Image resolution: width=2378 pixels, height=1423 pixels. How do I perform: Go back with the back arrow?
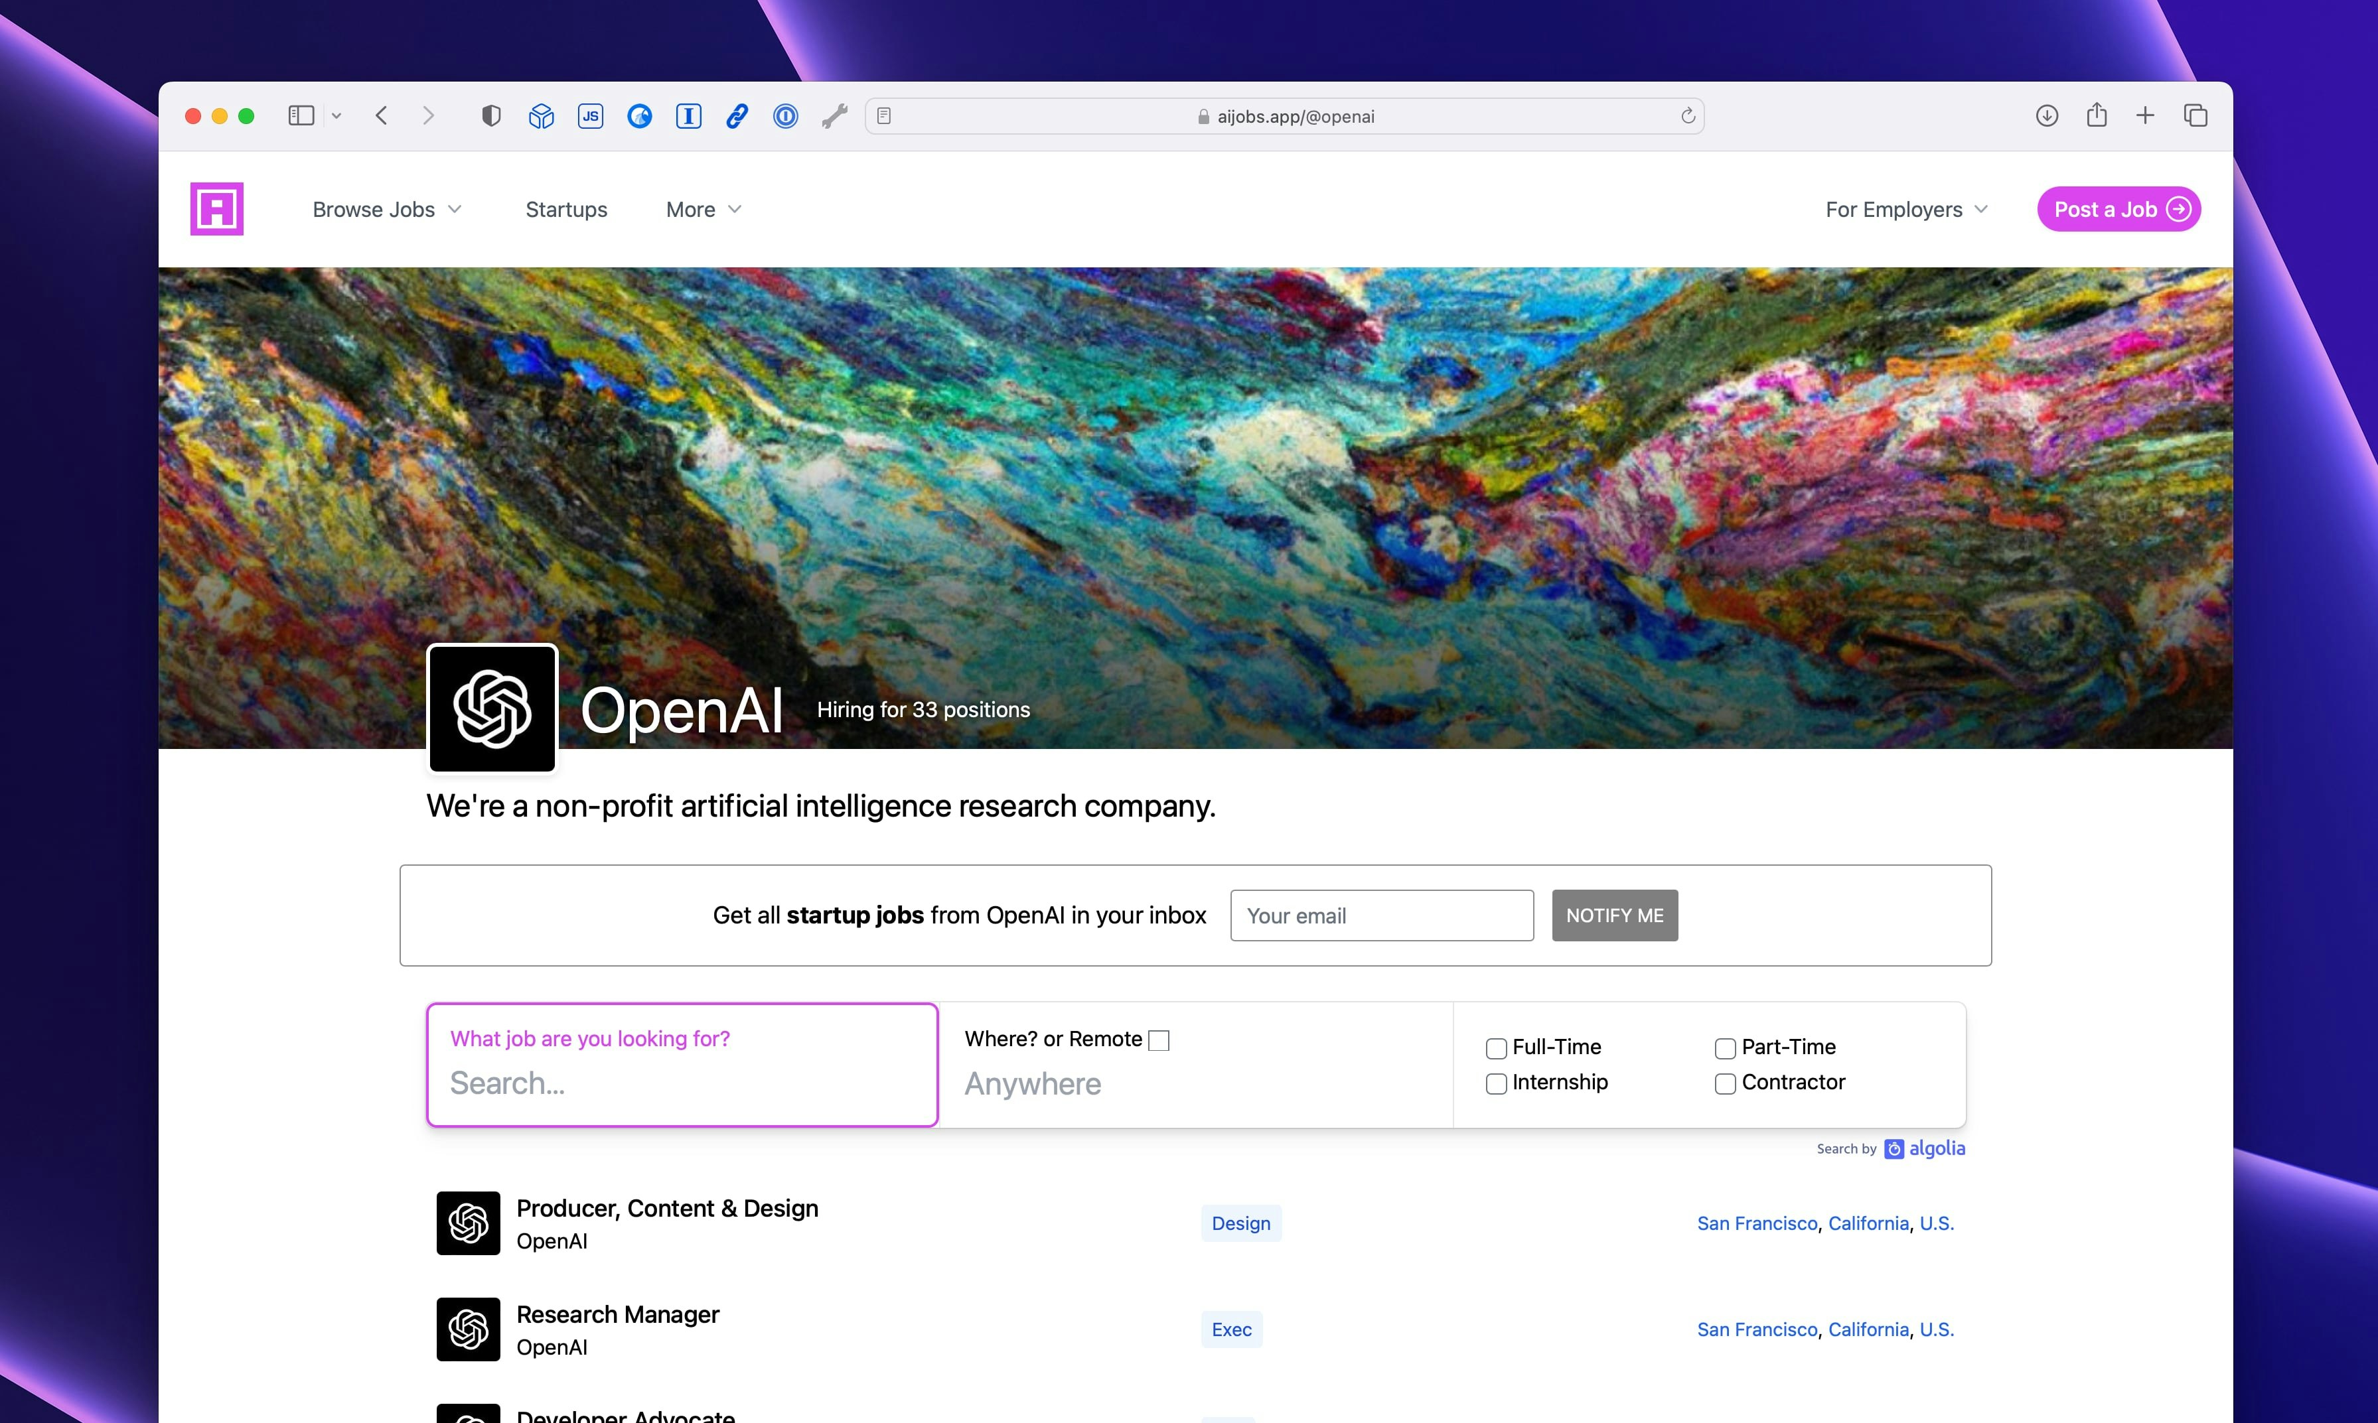382,116
